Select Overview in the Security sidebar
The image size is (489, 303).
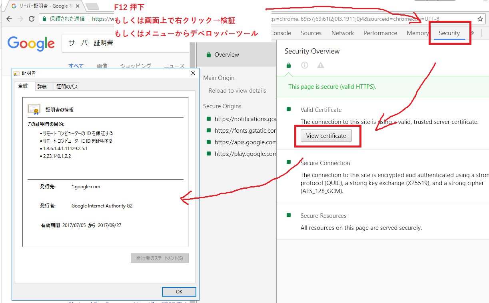pos(237,55)
